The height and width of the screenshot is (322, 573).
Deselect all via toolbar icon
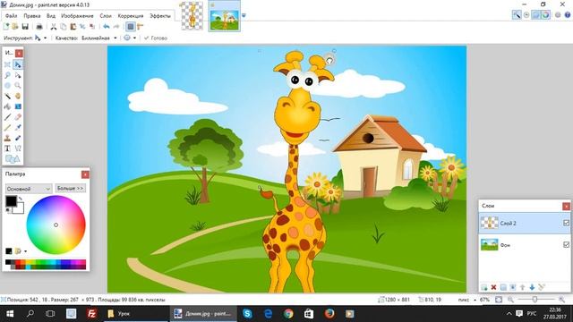click(92, 26)
